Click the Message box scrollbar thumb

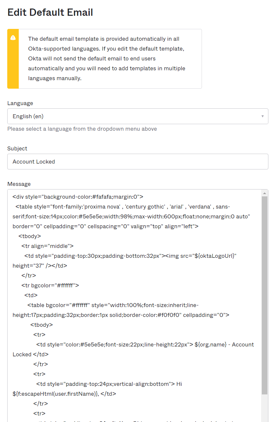(x=264, y=296)
